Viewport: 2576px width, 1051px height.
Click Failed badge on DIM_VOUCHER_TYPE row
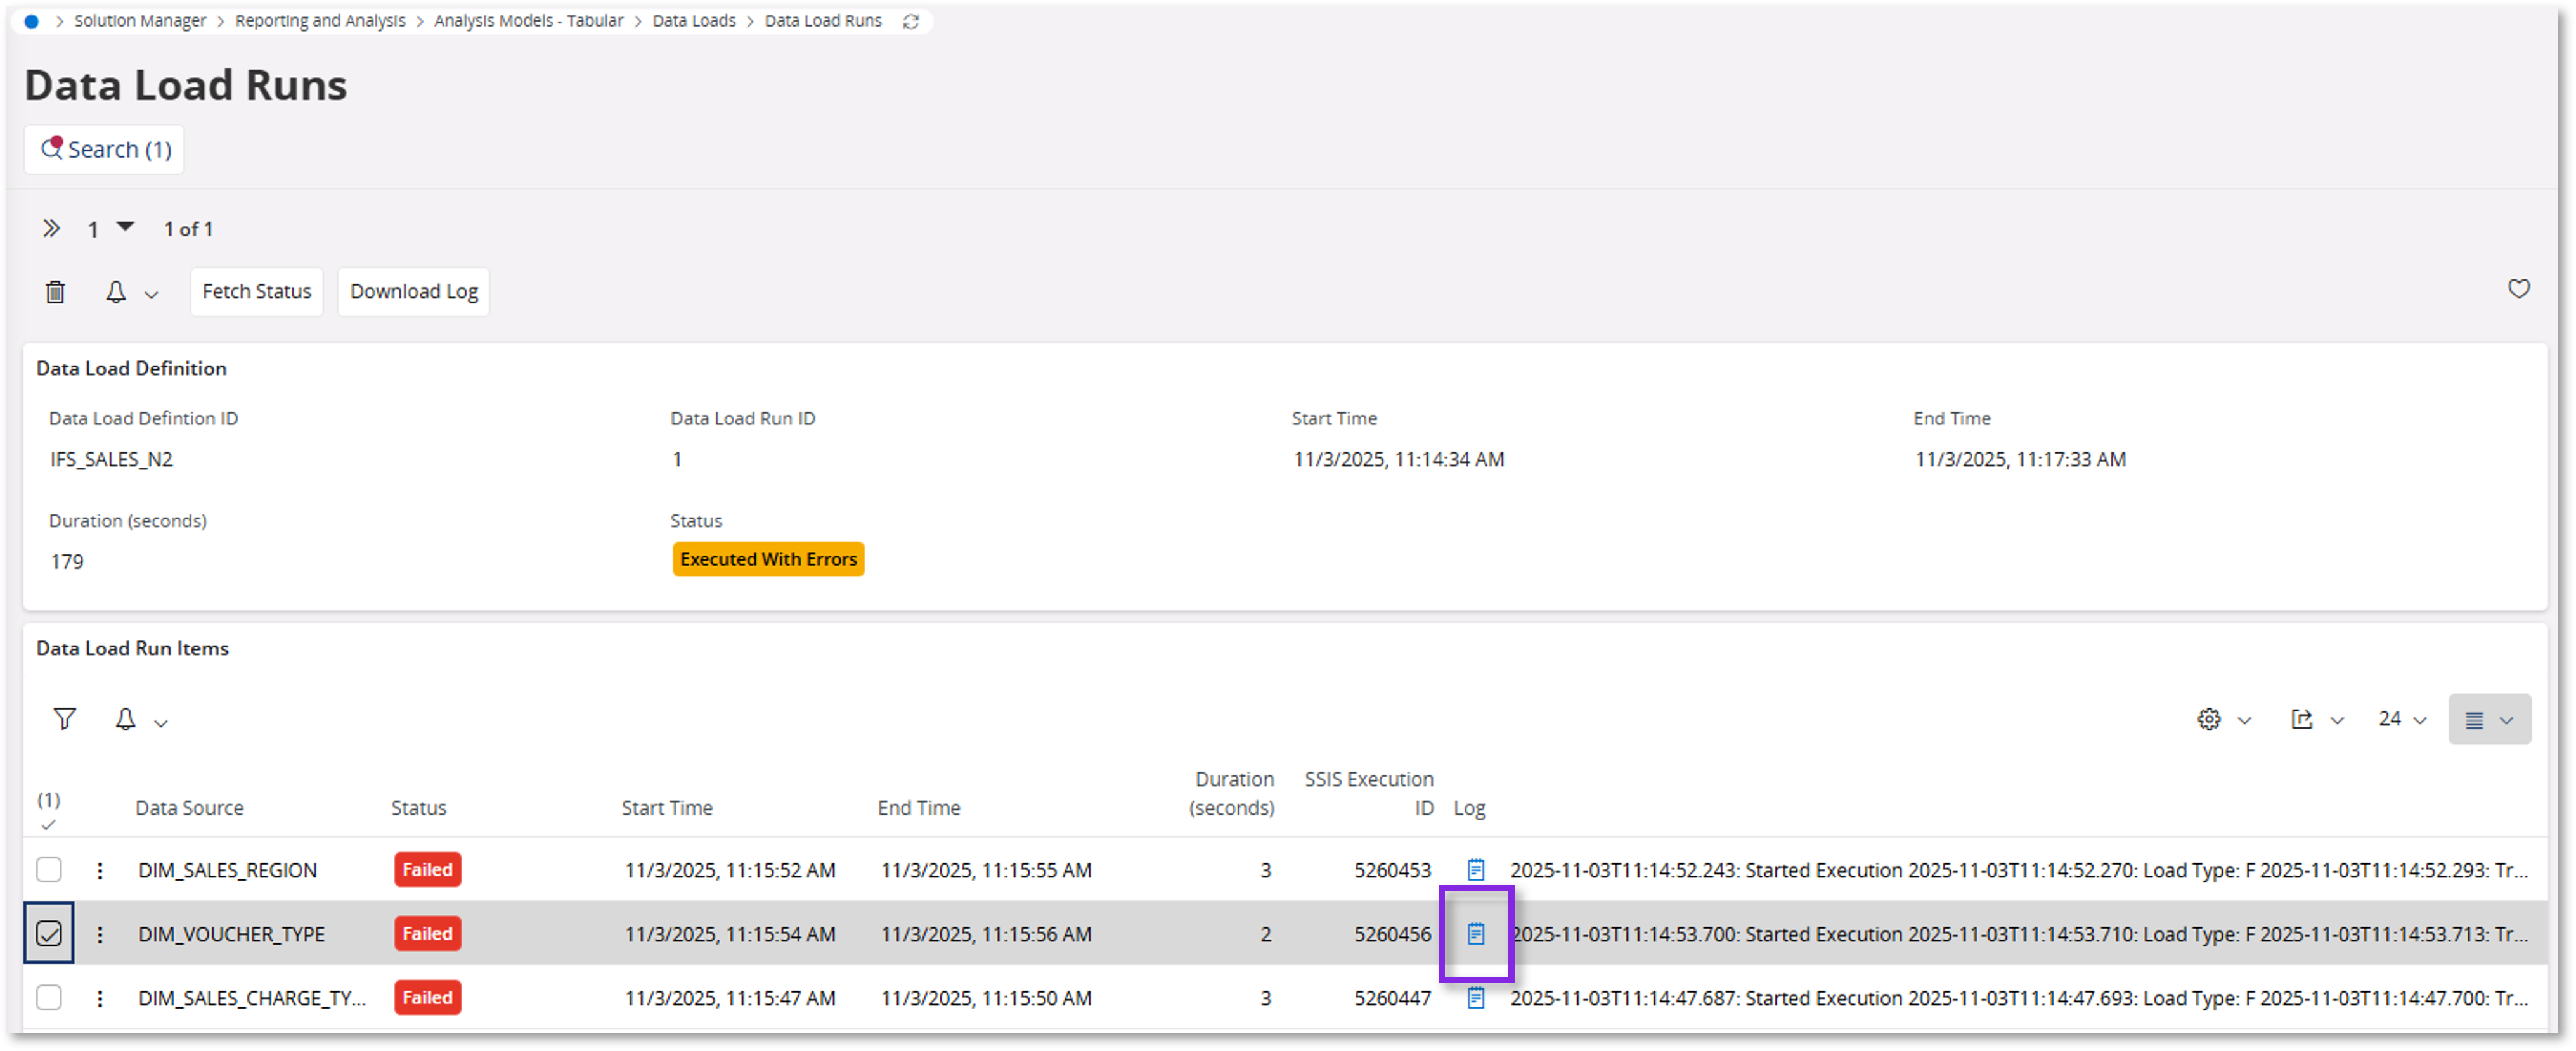coord(427,934)
